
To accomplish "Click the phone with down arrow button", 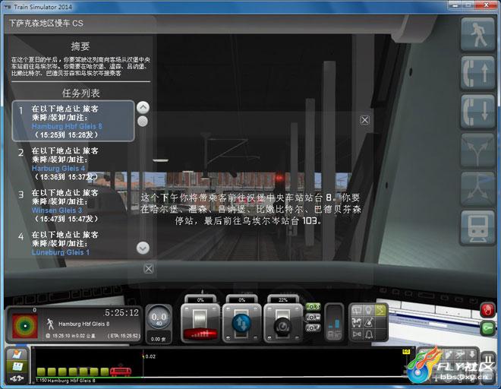I will click(477, 112).
